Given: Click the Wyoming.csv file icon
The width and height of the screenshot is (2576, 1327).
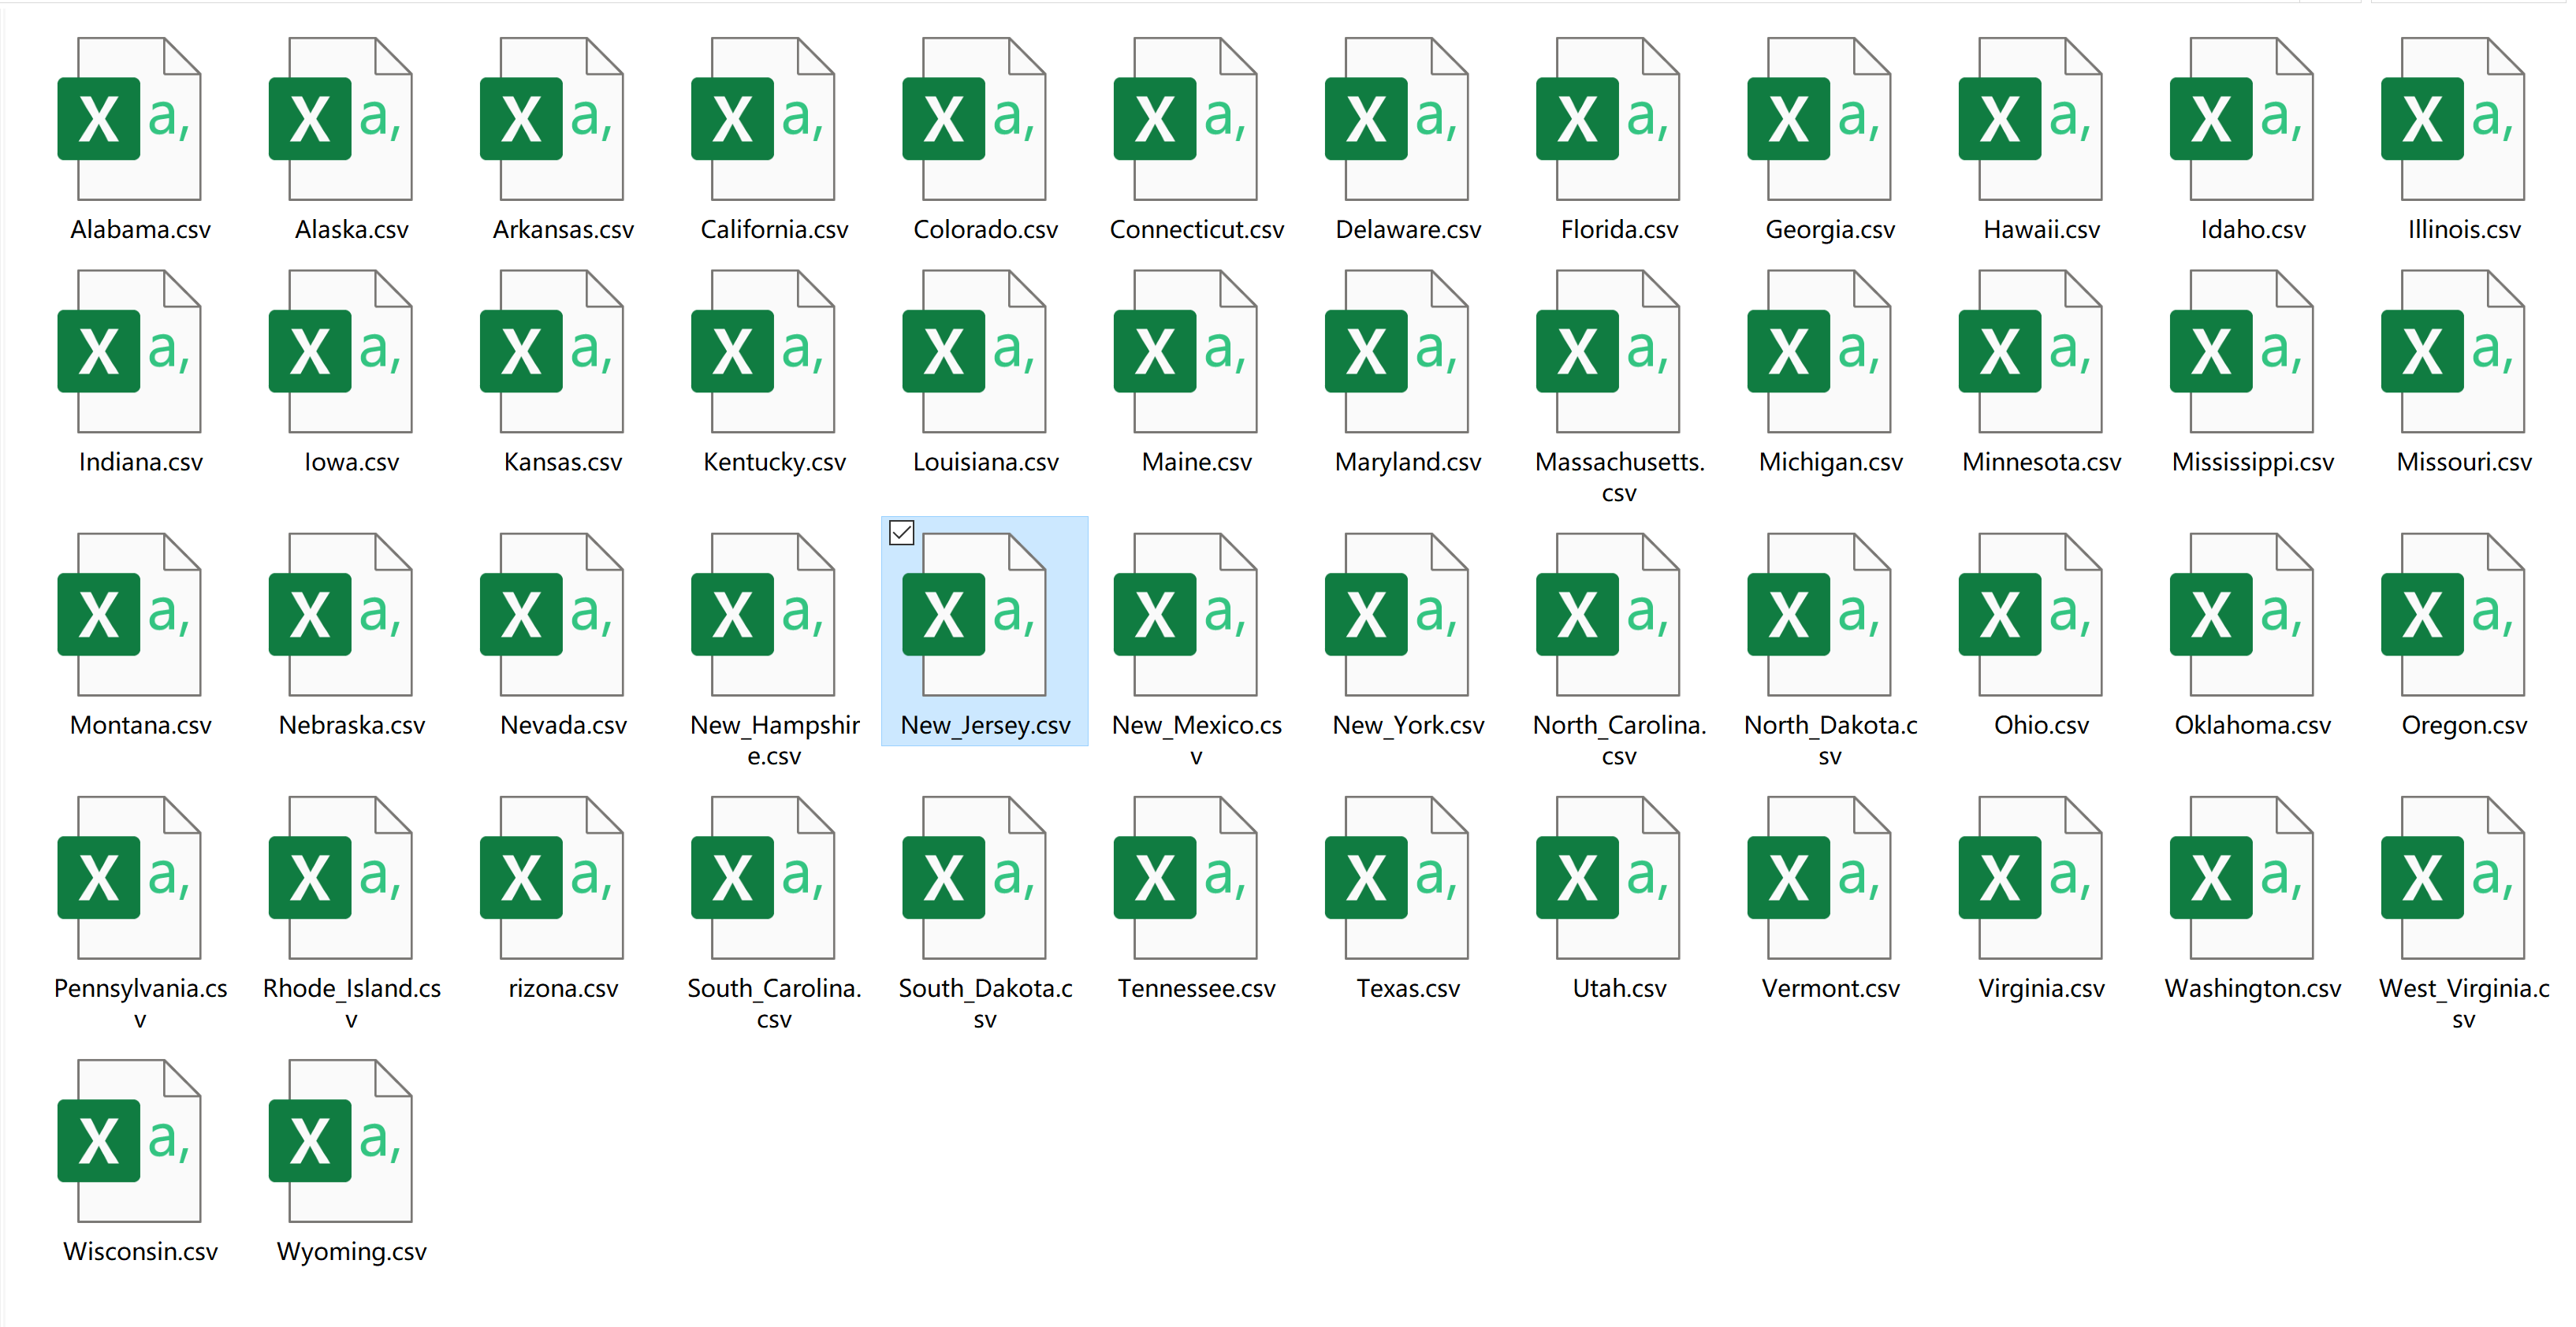Looking at the screenshot, I should (x=341, y=1140).
